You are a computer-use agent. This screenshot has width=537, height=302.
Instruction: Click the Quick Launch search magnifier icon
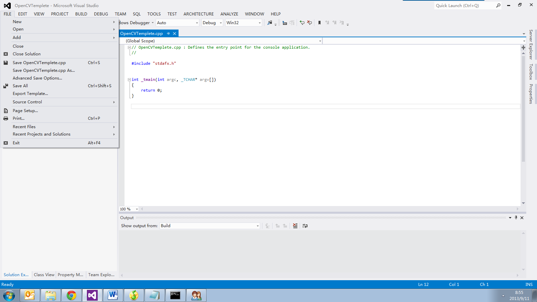(x=498, y=6)
